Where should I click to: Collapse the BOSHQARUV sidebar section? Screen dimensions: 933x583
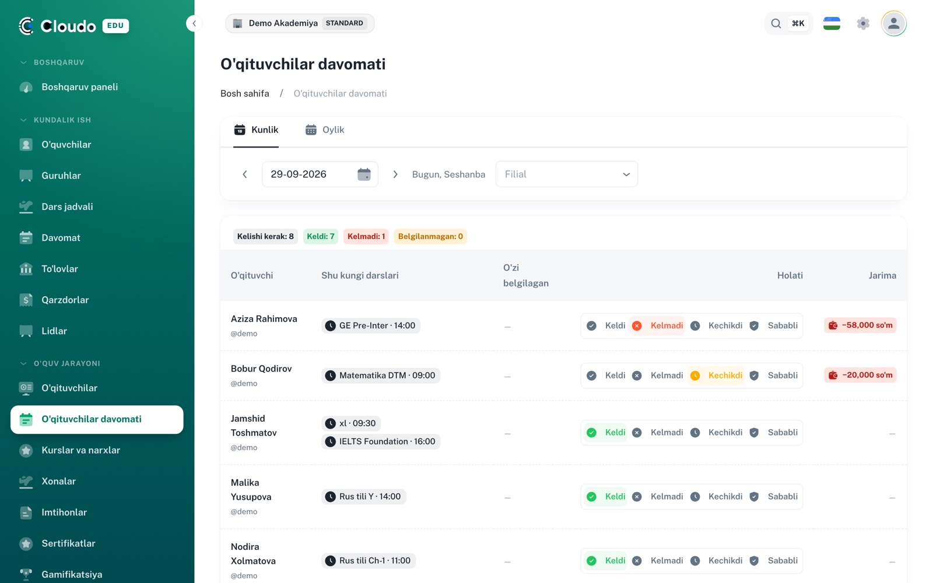coord(52,62)
